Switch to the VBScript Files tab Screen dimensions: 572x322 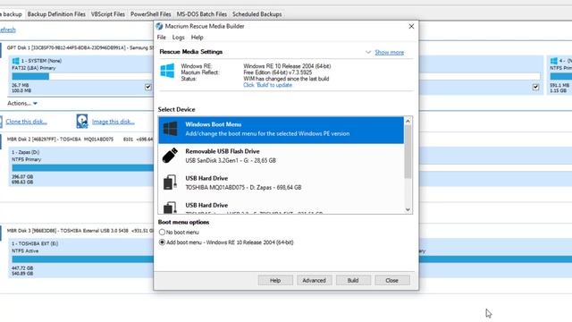pos(108,14)
